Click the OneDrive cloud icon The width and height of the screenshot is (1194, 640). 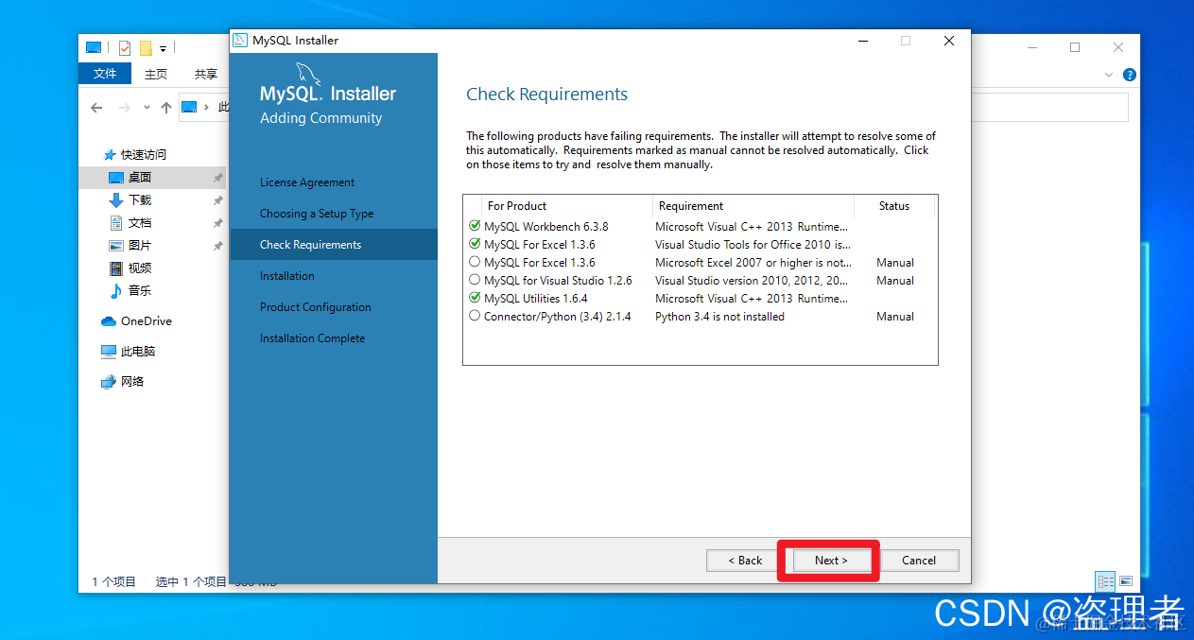109,321
